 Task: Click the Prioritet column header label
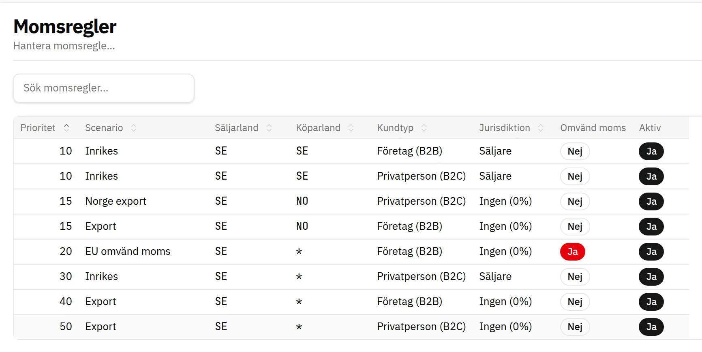38,128
